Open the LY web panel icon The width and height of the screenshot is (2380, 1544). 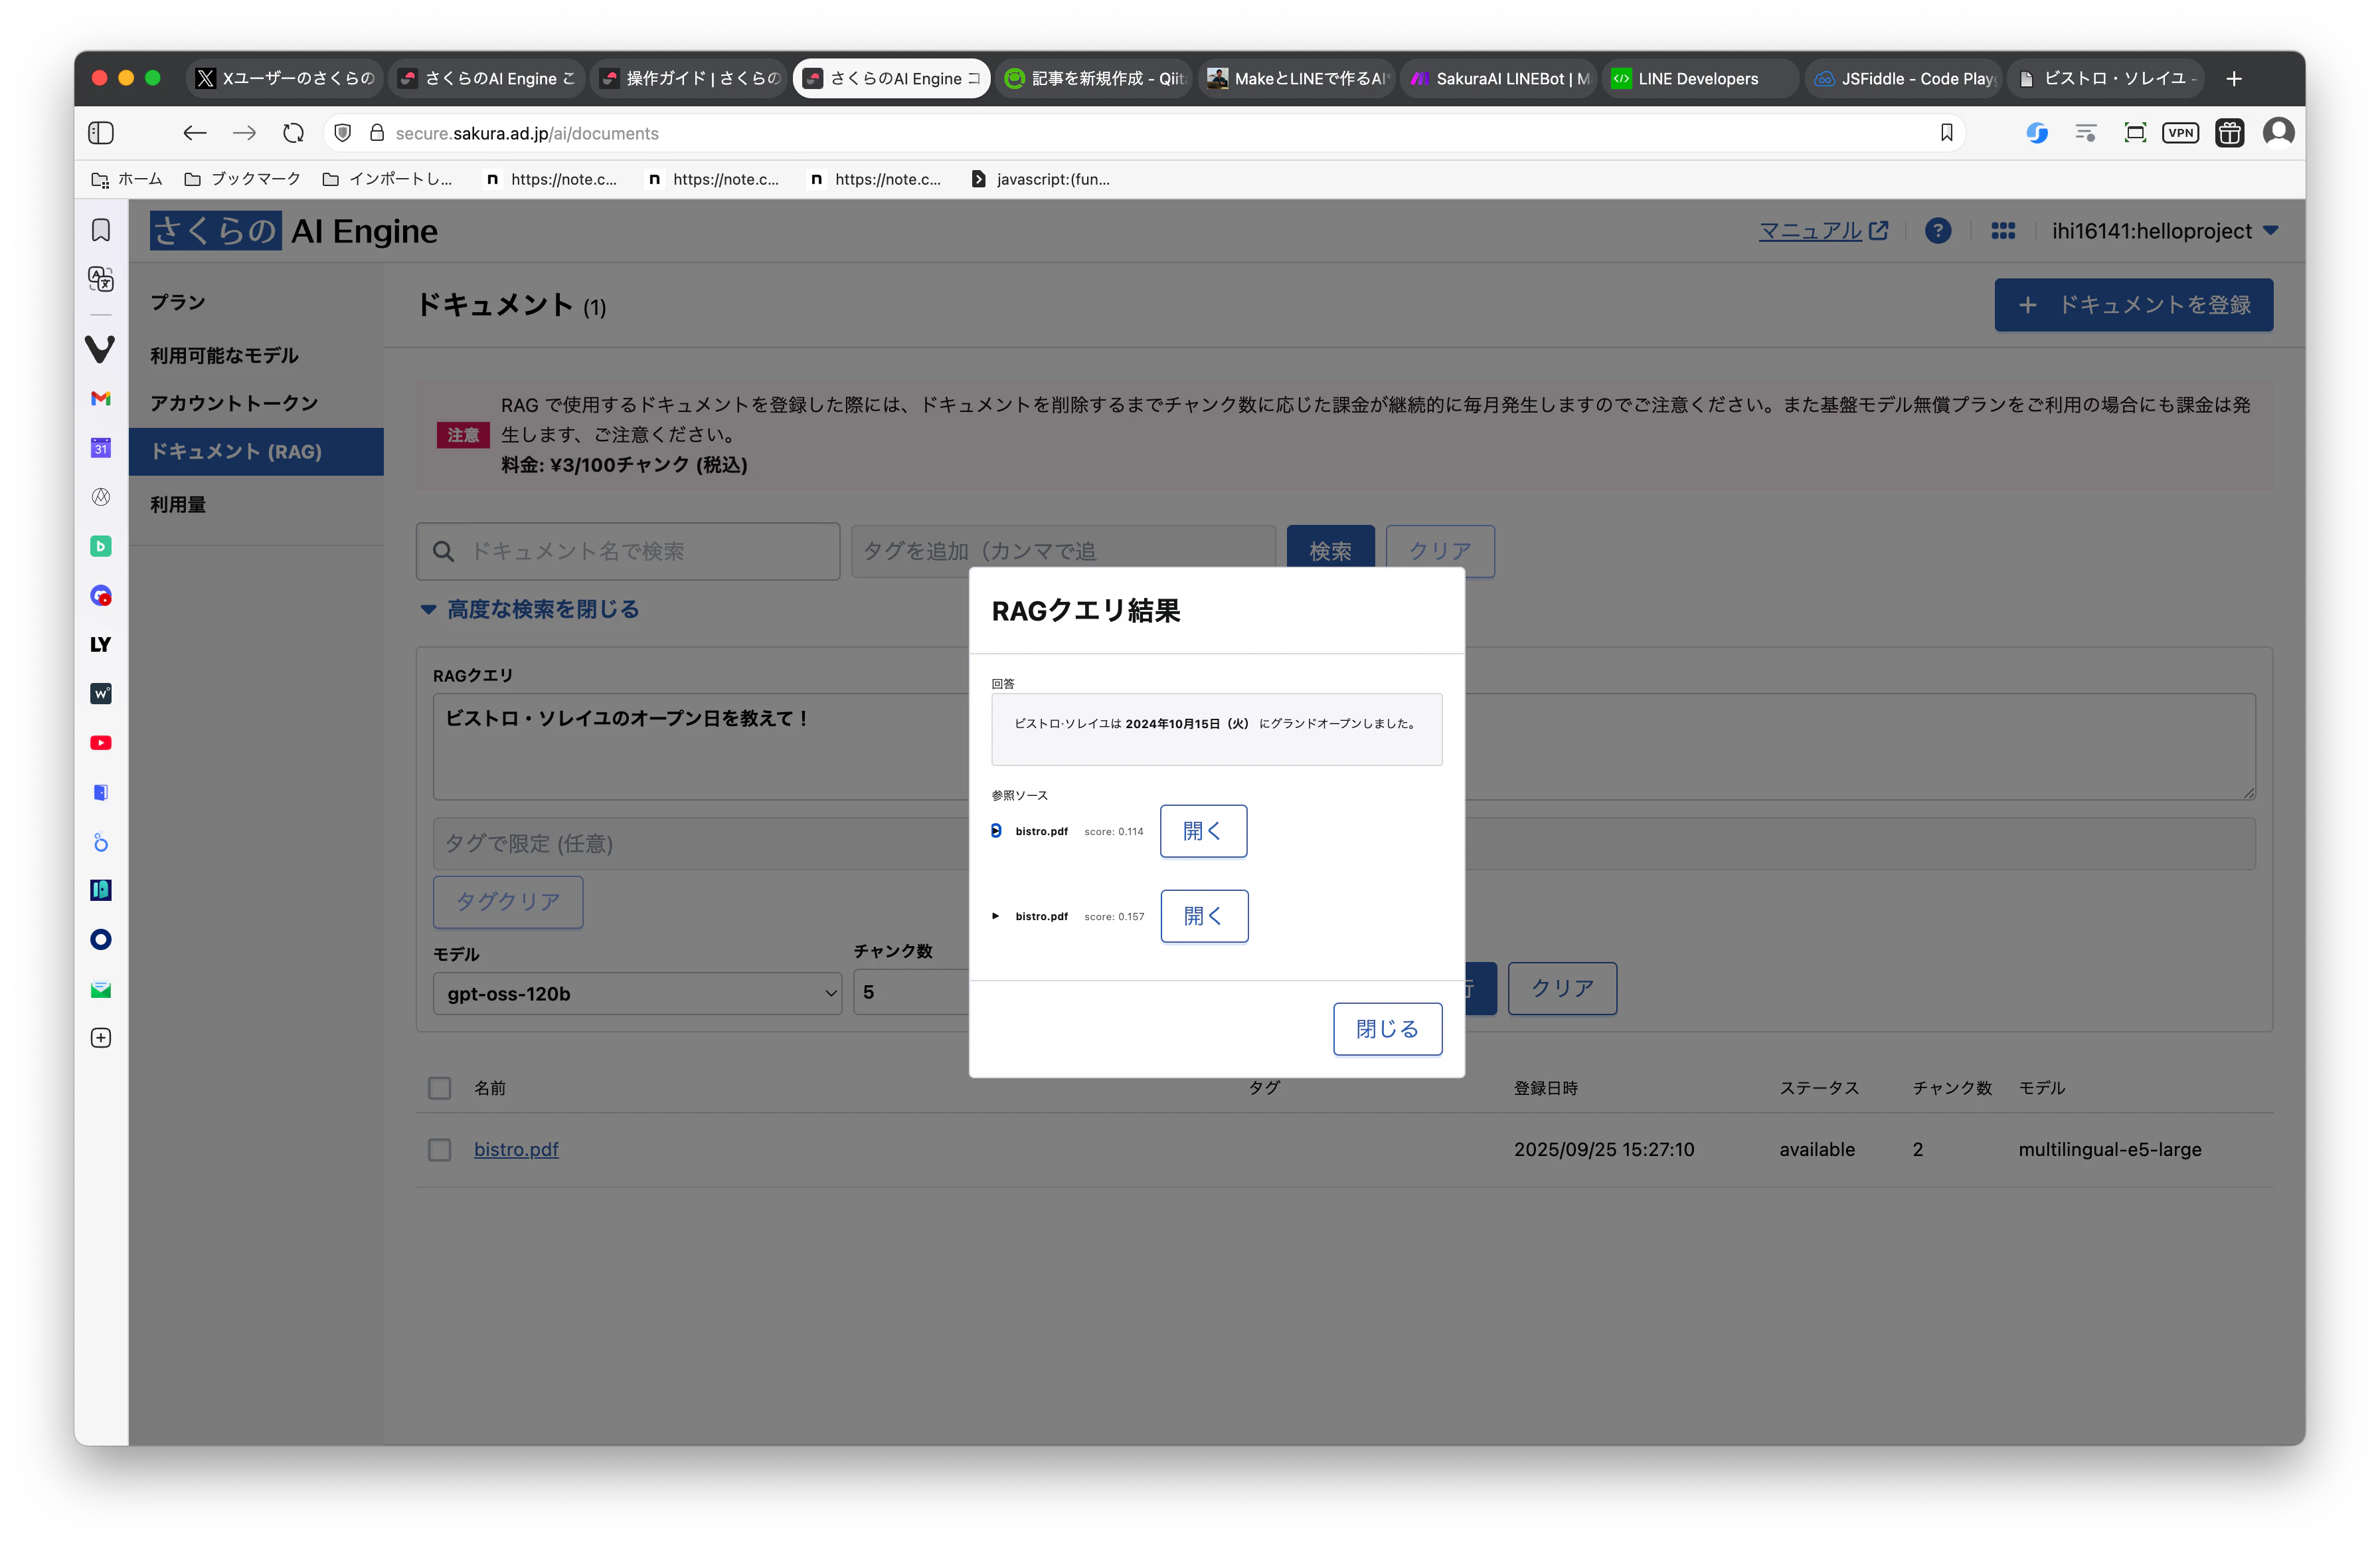click(101, 644)
